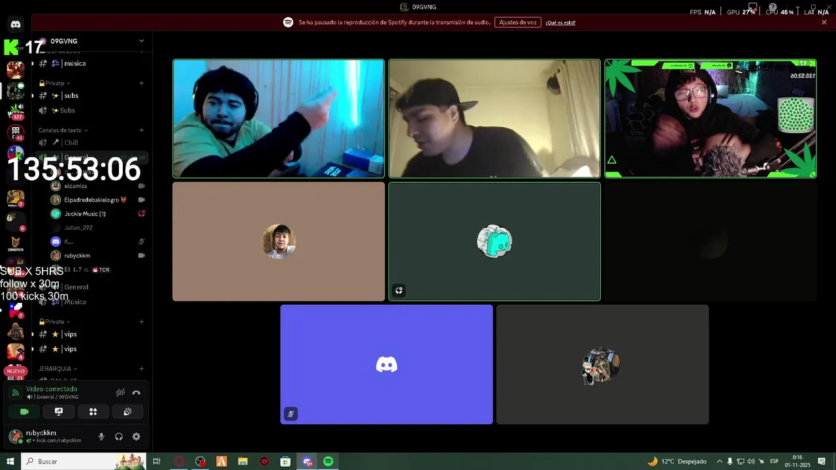The width and height of the screenshot is (836, 470).
Task: Open taskbar volume control
Action: (x=751, y=462)
